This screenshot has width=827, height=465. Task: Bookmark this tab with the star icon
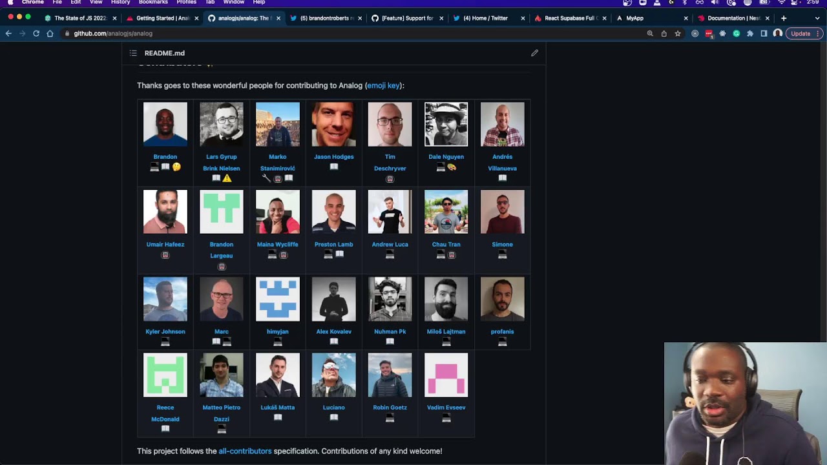(x=678, y=34)
